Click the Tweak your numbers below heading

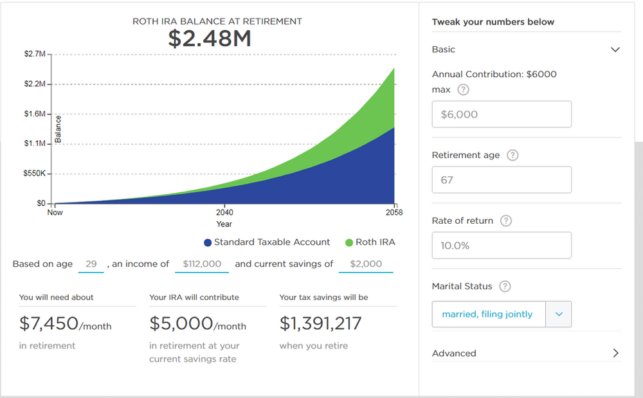[493, 22]
